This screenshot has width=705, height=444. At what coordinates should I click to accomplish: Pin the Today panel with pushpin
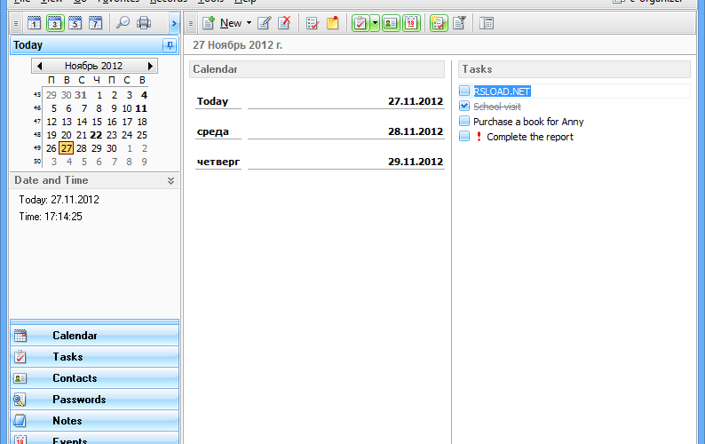click(170, 45)
